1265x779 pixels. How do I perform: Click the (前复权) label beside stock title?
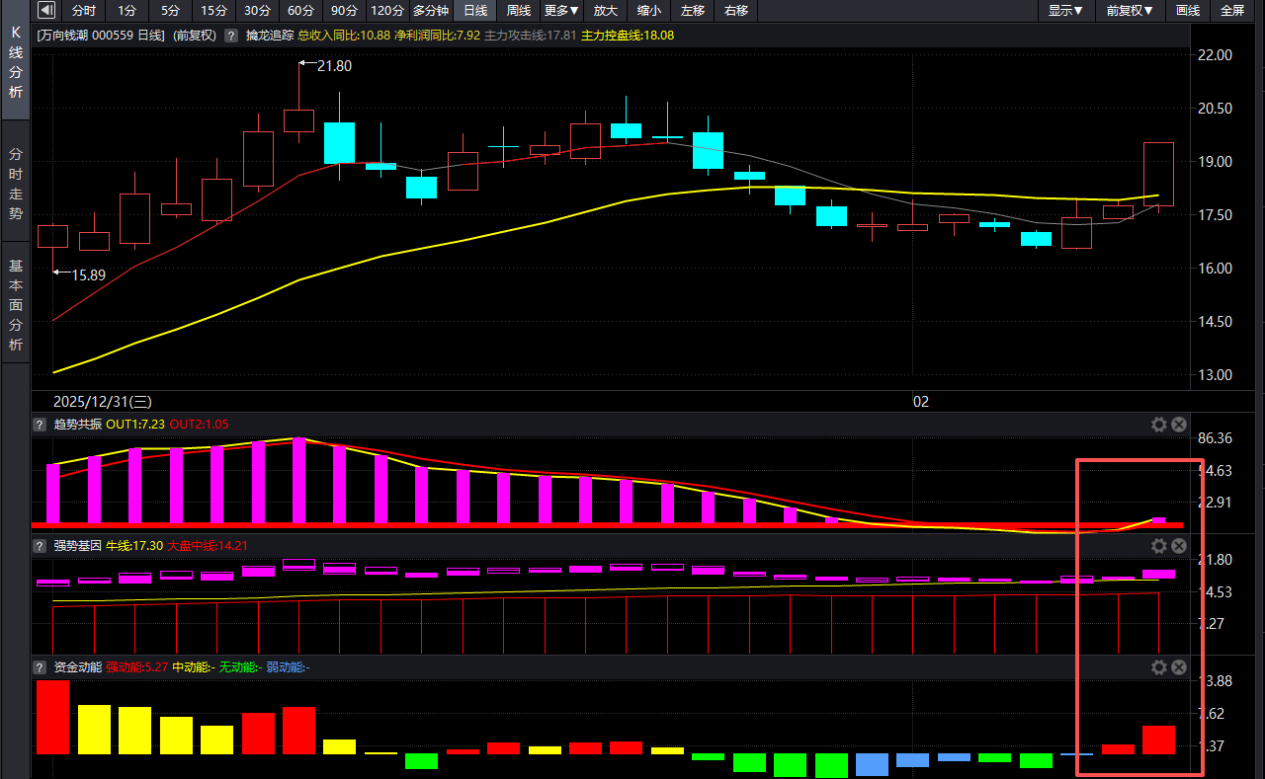pos(195,36)
